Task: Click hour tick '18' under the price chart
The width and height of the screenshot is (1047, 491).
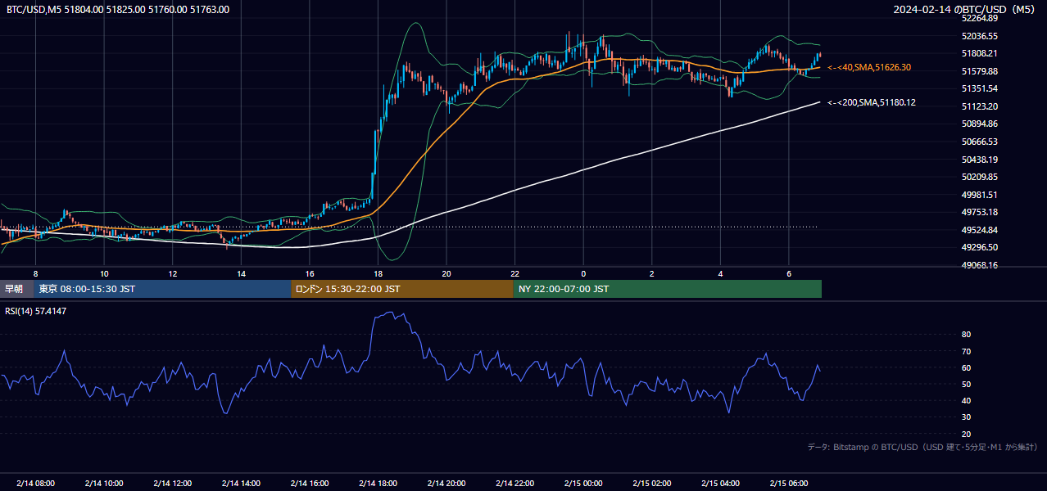Action: coord(378,273)
